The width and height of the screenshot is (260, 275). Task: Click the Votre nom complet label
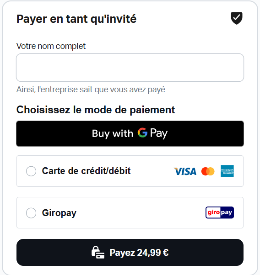[51, 46]
